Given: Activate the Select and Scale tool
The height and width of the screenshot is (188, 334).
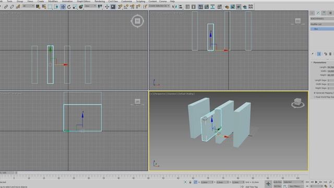Looking at the screenshot, I should [x=75, y=7].
